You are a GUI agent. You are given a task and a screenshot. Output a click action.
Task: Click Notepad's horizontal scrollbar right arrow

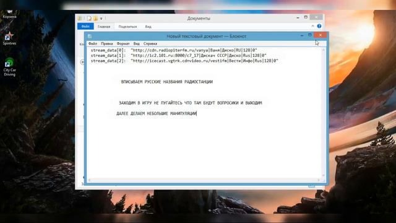318,180
